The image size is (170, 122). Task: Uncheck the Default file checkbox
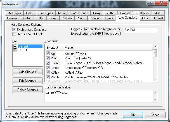15,46
